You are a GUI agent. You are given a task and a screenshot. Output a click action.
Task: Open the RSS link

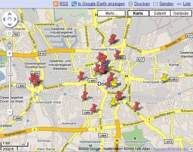pos(64,4)
